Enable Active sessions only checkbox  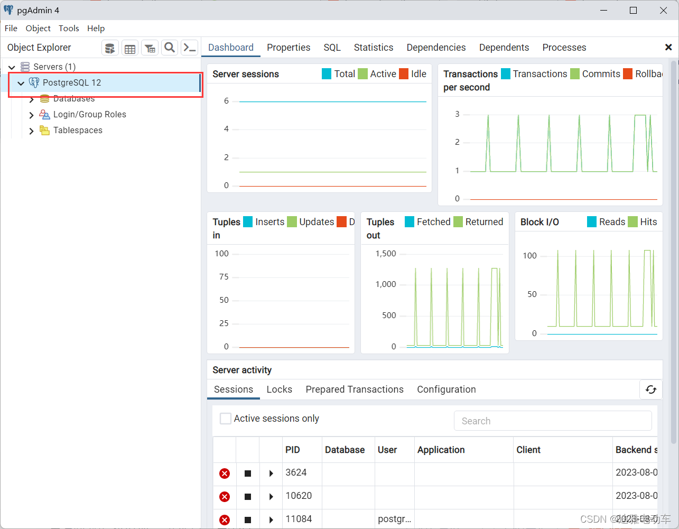(x=226, y=419)
